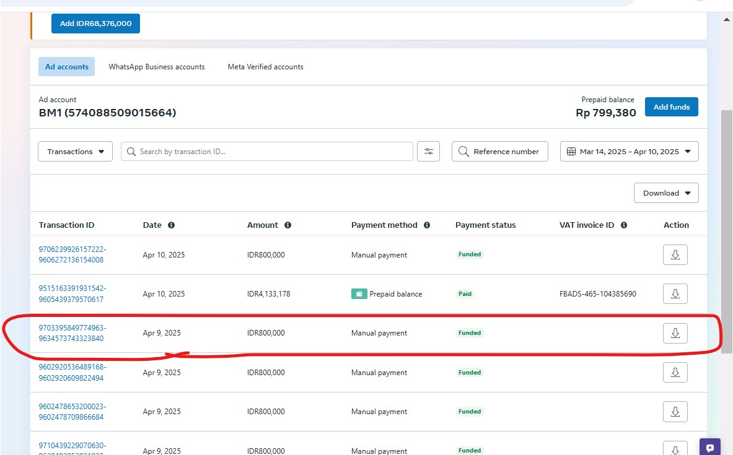Open the filter settings icon
The image size is (733, 455).
pos(428,152)
